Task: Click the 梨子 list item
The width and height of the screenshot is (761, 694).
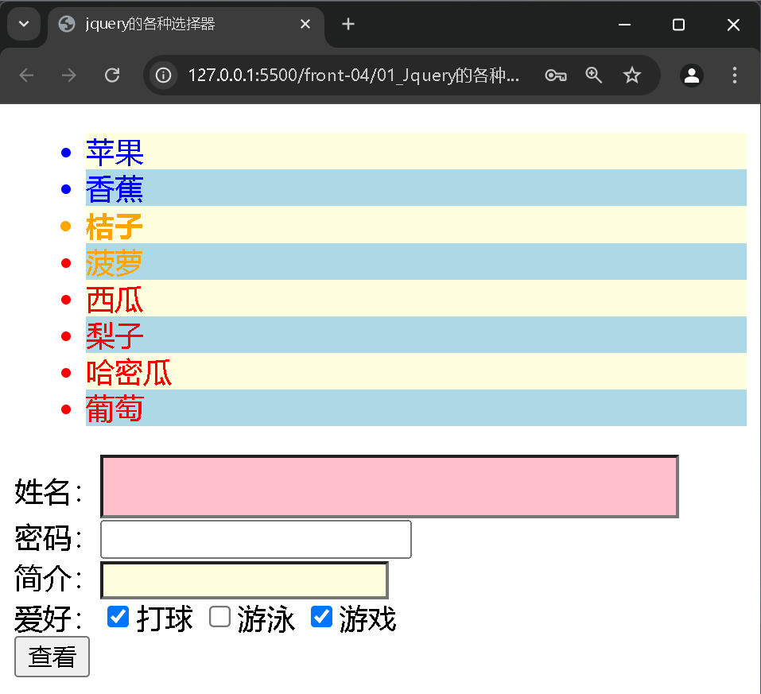Action: (416, 335)
